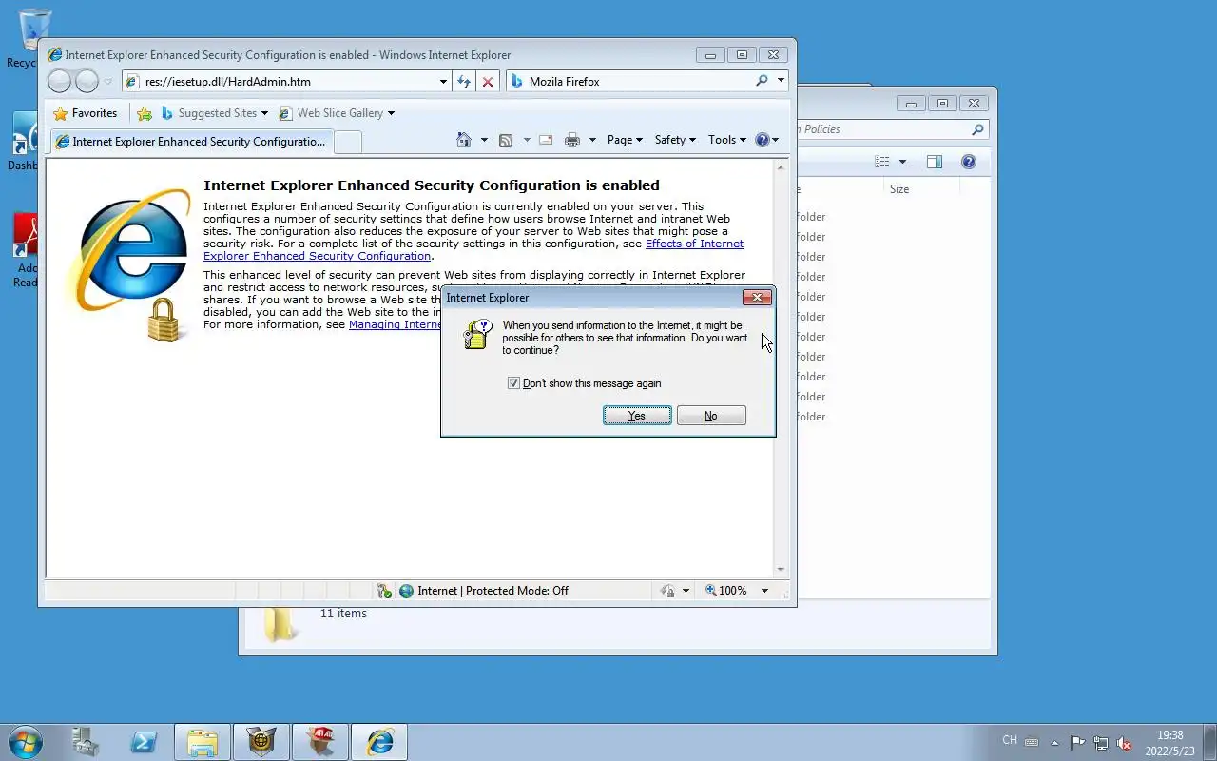1217x761 pixels.
Task: Click Yes in the Internet Explorer dialog
Action: click(x=637, y=416)
